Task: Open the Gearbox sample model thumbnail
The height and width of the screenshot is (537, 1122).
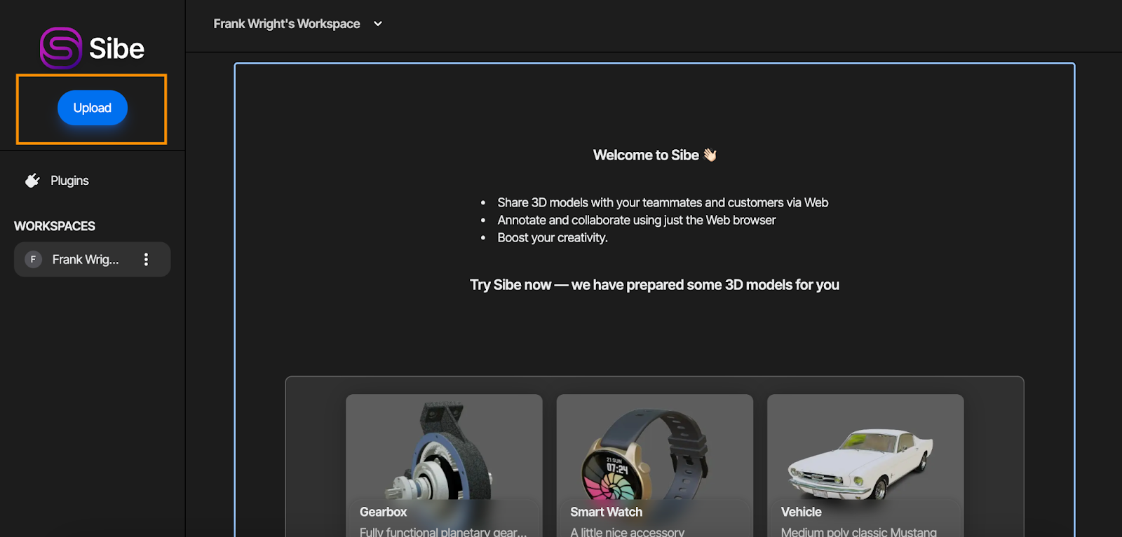Action: pyautogui.click(x=444, y=447)
